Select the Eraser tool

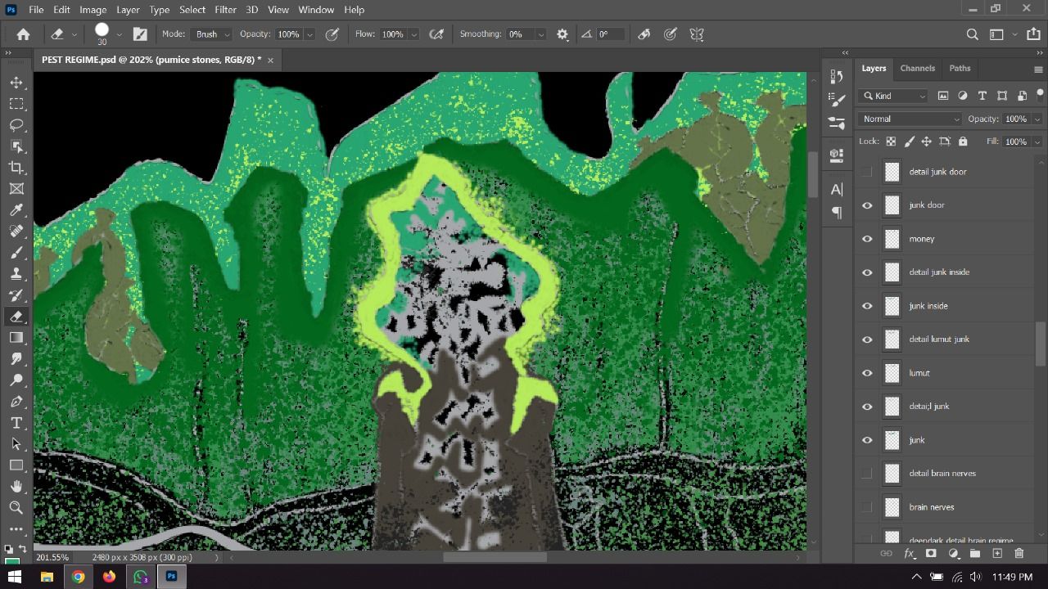(16, 317)
